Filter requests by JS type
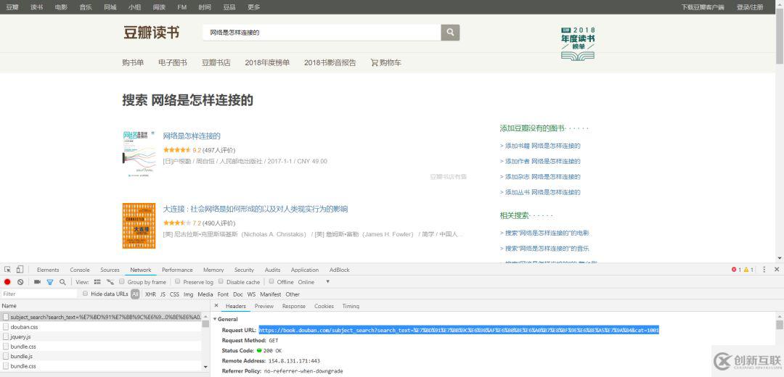 click(x=163, y=294)
